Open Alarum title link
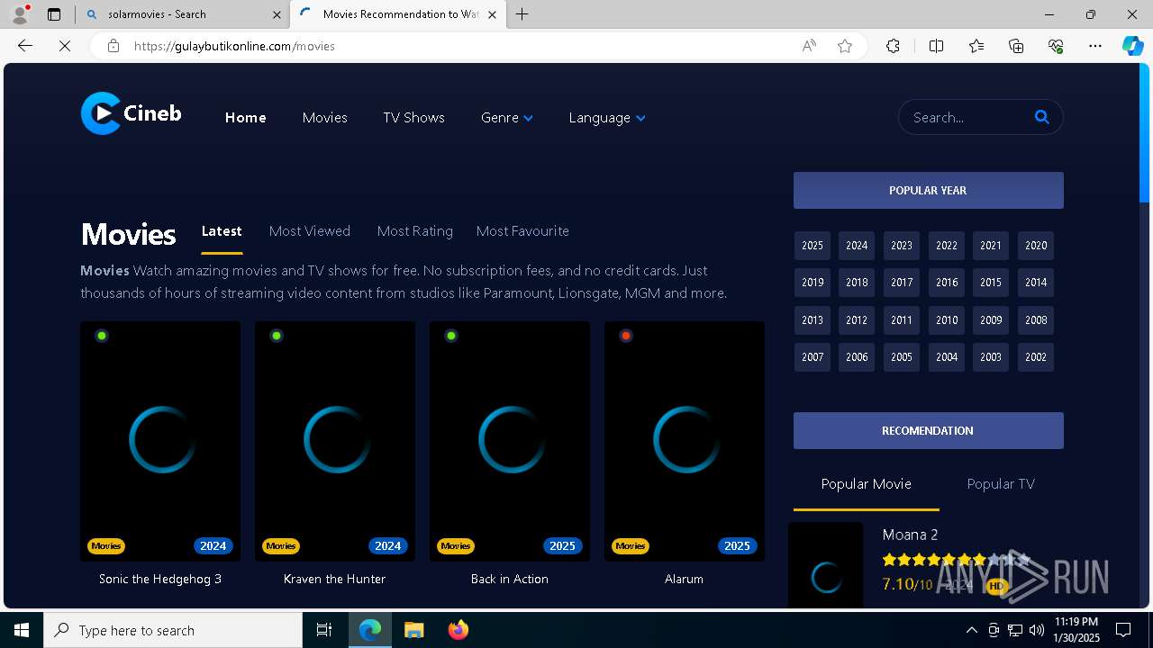 click(x=684, y=579)
